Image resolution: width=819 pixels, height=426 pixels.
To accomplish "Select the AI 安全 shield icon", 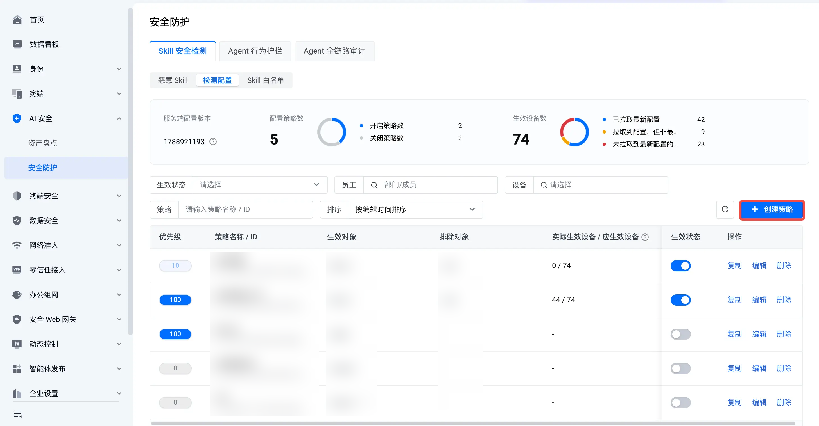I will 17,118.
